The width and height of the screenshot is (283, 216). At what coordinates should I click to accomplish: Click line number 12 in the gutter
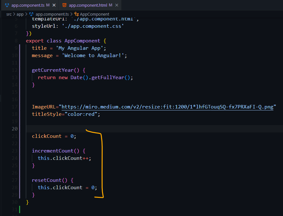click(x=15, y=70)
